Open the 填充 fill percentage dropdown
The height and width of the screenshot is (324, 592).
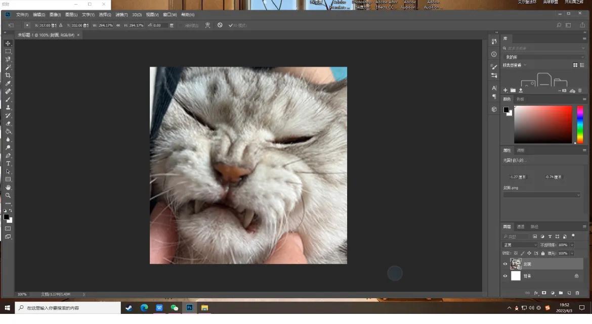click(572, 253)
